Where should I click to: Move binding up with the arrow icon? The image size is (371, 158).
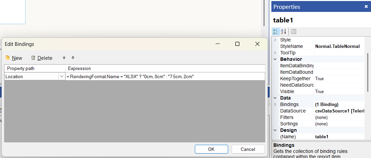pyautogui.click(x=64, y=58)
